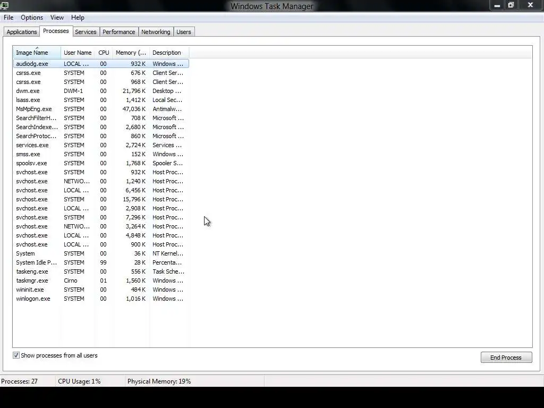Select svchost.exe using 3,264 K
This screenshot has width=544, height=408.
click(x=101, y=226)
